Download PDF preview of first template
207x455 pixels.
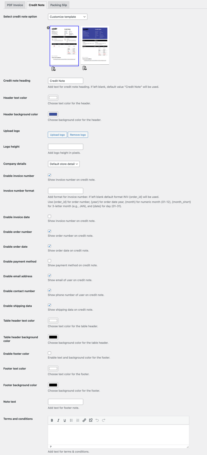tap(53, 69)
